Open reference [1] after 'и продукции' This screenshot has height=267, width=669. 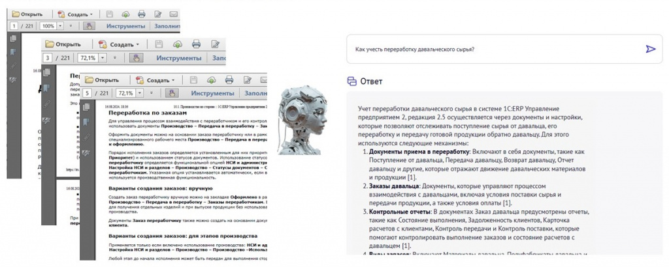click(412, 177)
